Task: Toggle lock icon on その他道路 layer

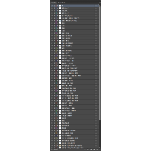Action: click(x=54, y=126)
